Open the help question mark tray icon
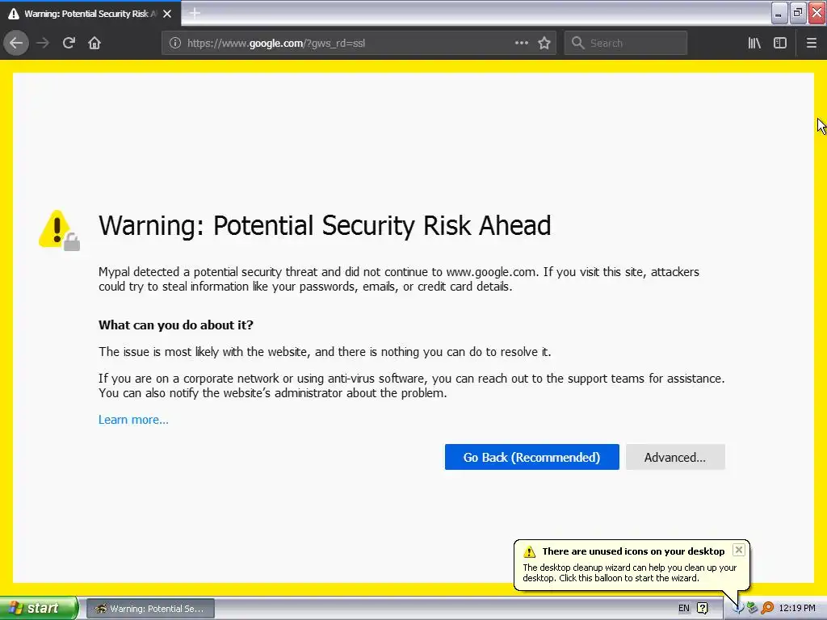Screen dimensions: 827x620 point(702,608)
